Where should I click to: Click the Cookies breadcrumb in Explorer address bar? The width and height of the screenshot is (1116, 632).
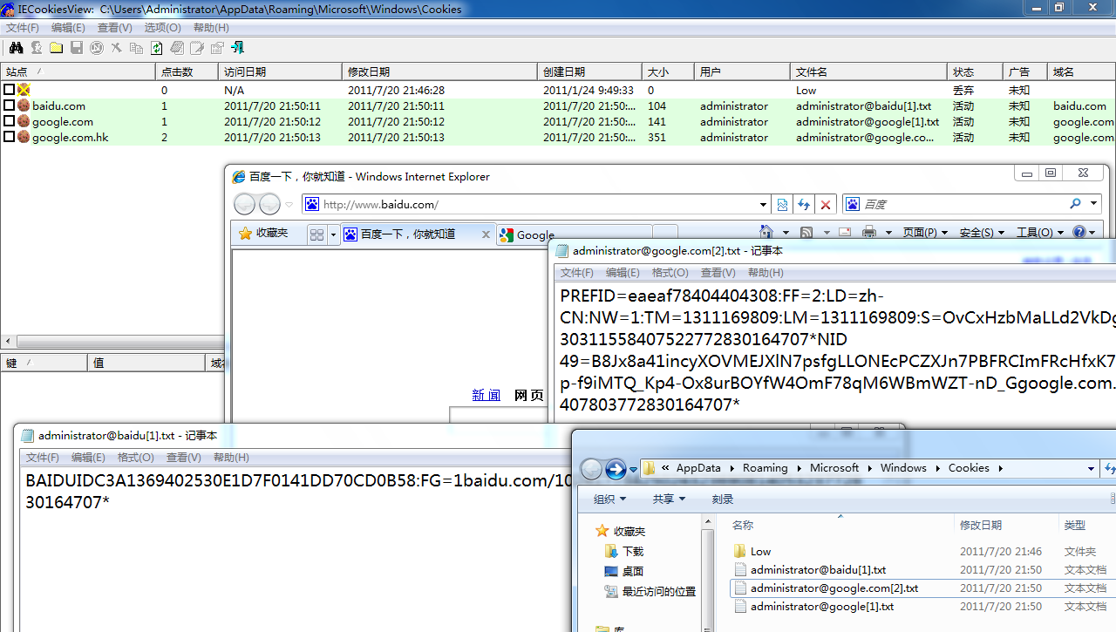969,468
